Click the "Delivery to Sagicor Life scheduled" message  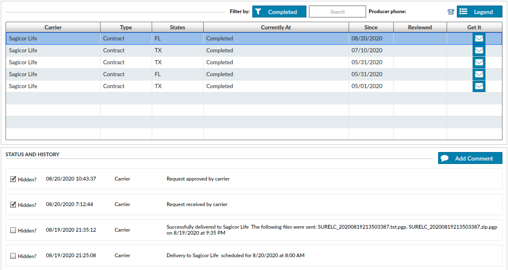coord(236,256)
